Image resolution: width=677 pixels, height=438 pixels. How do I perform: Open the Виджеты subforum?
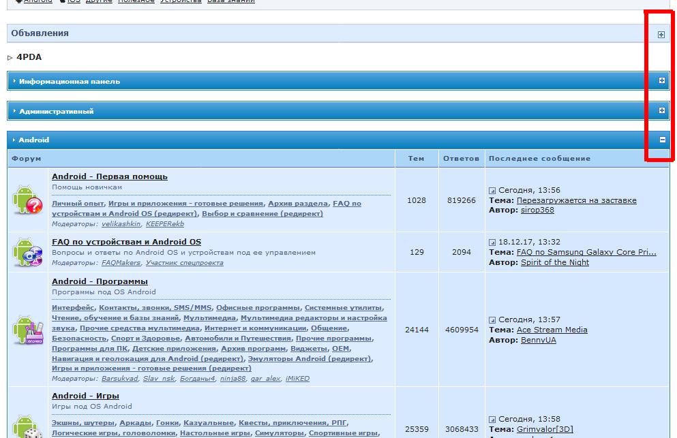[309, 349]
